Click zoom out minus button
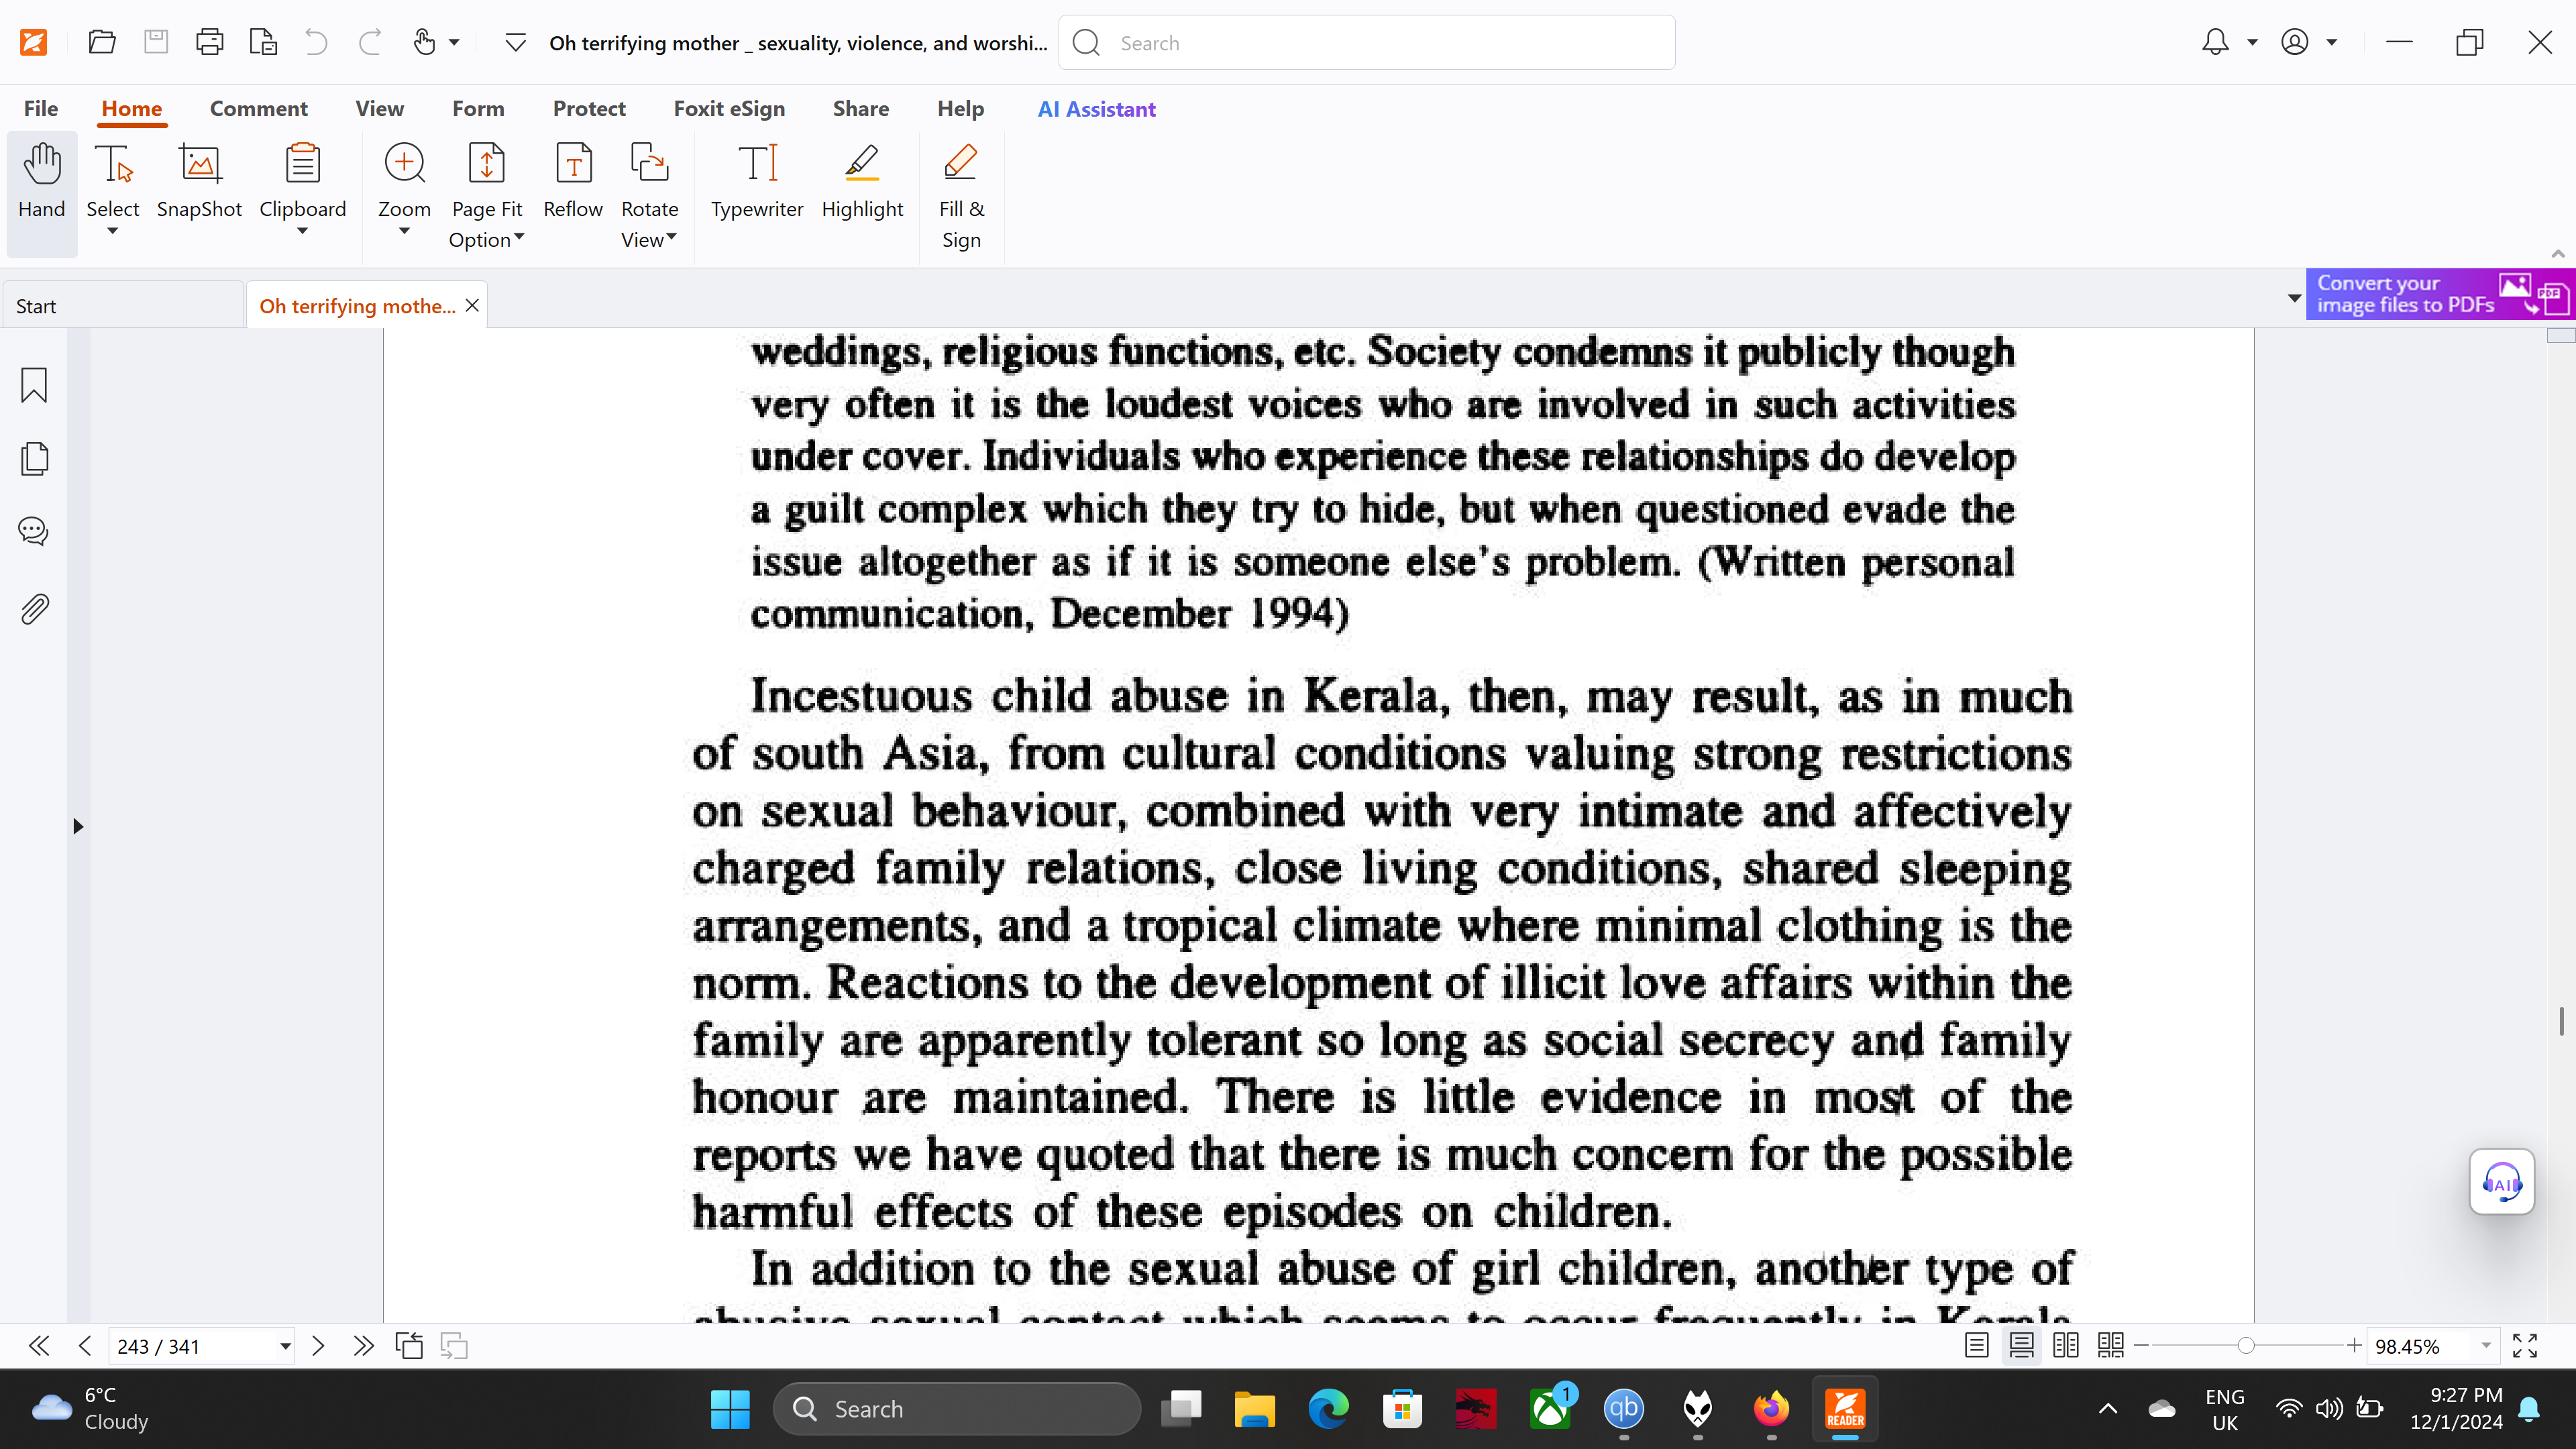 (x=2141, y=1346)
